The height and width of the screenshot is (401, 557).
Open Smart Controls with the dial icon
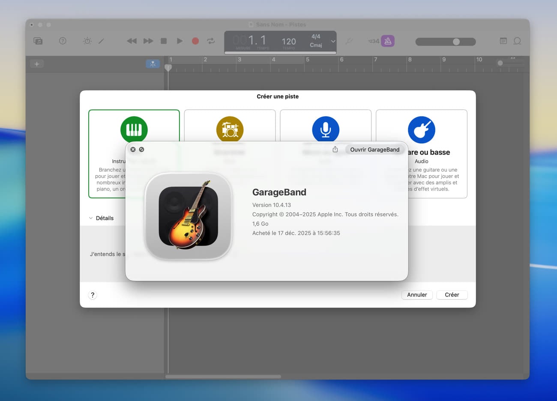[87, 41]
